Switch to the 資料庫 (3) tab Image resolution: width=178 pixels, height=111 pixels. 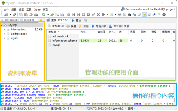point(55,26)
